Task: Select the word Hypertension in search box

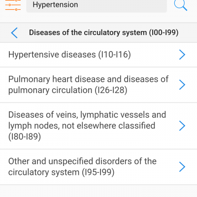Action: [x=55, y=5]
